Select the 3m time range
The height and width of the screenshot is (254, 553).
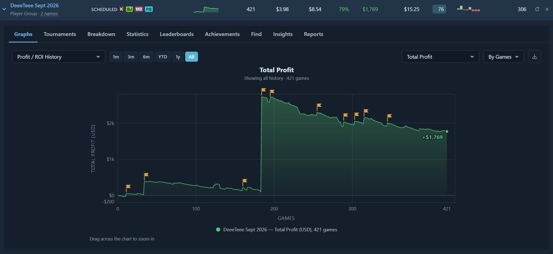tap(131, 57)
